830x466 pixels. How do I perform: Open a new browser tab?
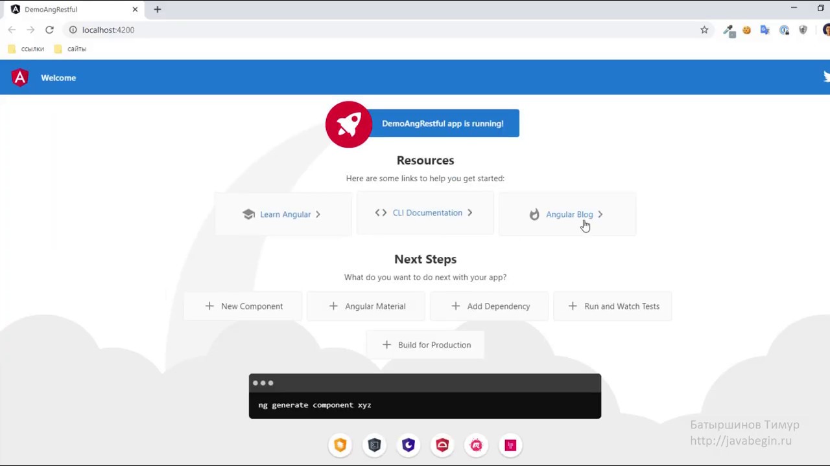[157, 9]
